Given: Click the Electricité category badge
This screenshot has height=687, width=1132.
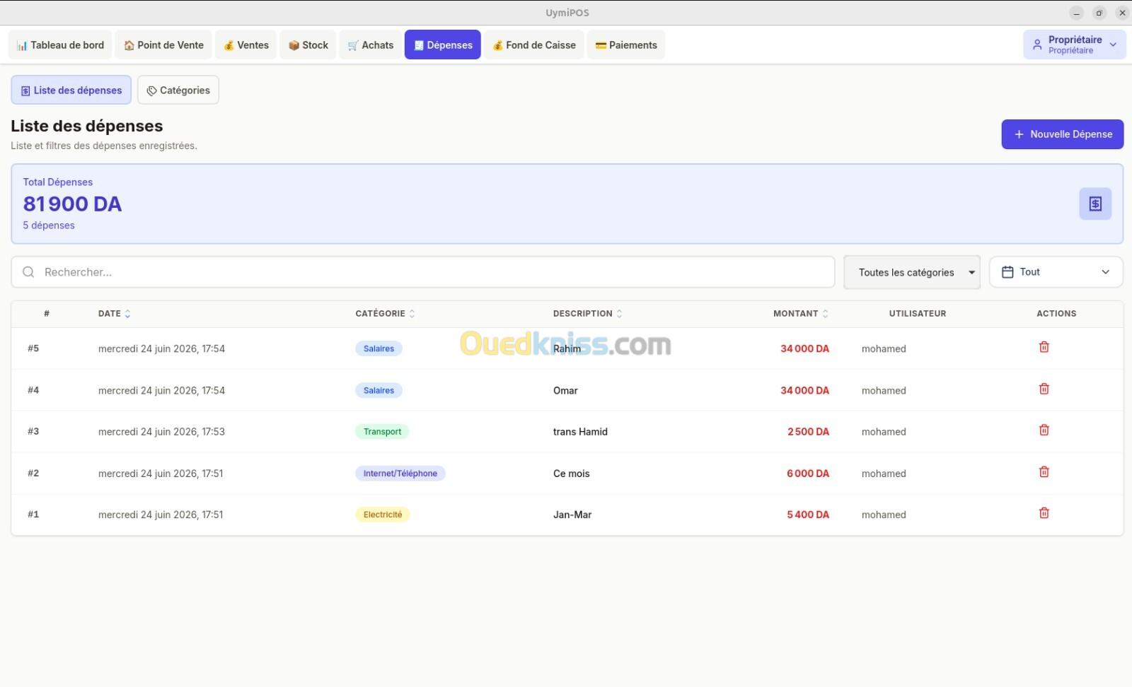Looking at the screenshot, I should pos(382,515).
